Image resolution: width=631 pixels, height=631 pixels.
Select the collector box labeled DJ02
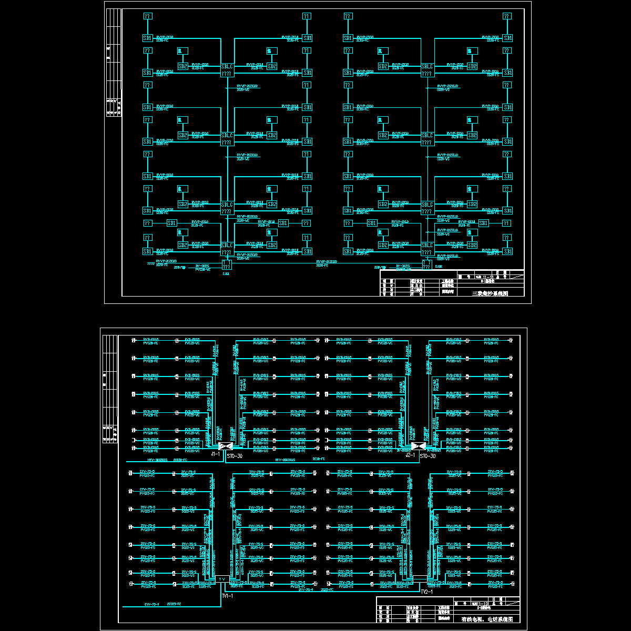(427, 264)
